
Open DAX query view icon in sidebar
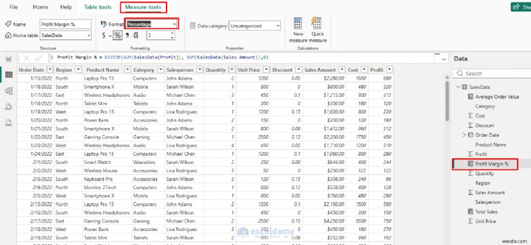9,107
